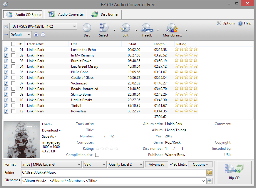Set the rating stars for Powerless row
The image size is (256, 188).
click(186, 111)
